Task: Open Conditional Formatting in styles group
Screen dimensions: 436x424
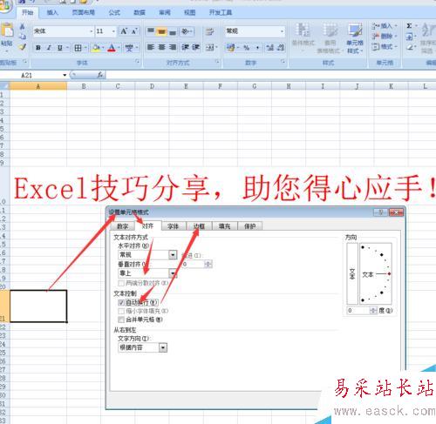Action: click(x=303, y=37)
